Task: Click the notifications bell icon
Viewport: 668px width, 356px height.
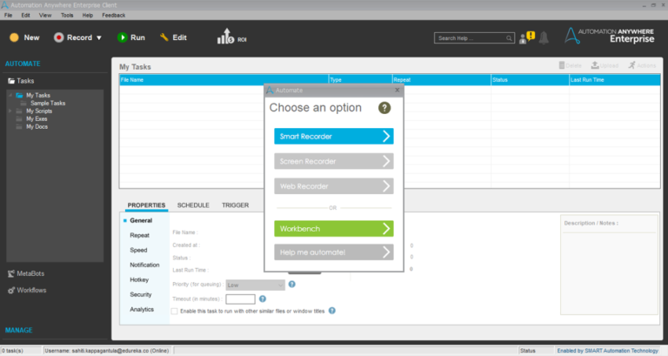Action: coord(544,38)
